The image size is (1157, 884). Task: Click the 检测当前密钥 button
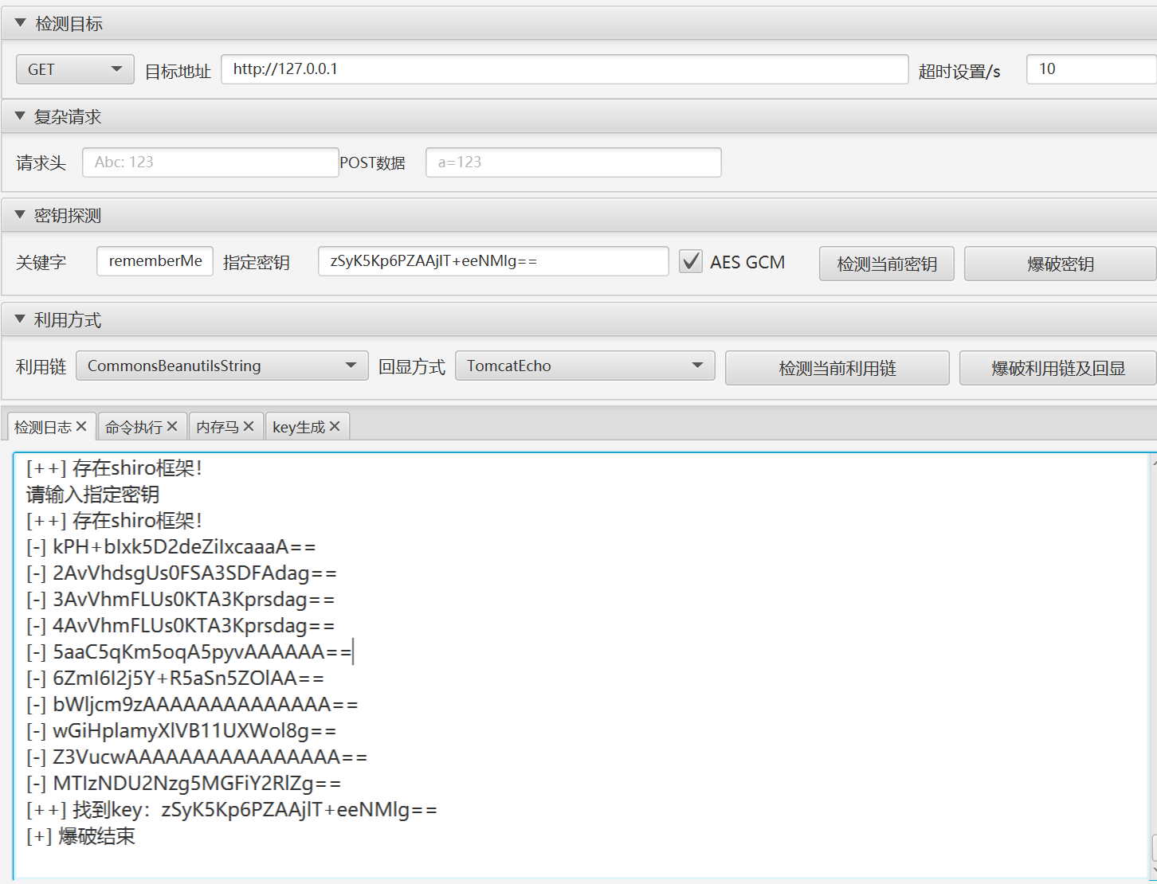pos(886,264)
